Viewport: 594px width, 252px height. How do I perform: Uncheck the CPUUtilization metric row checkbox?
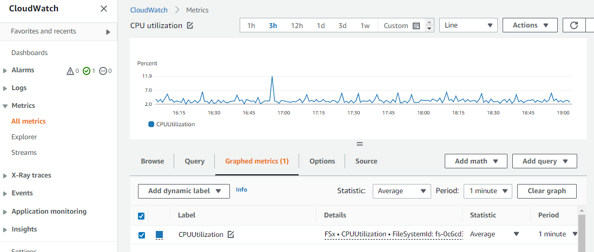coord(142,235)
